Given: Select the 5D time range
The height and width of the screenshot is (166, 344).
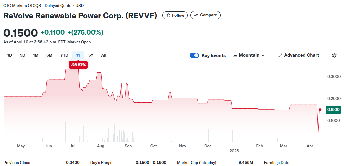Looking at the screenshot, I should [23, 55].
